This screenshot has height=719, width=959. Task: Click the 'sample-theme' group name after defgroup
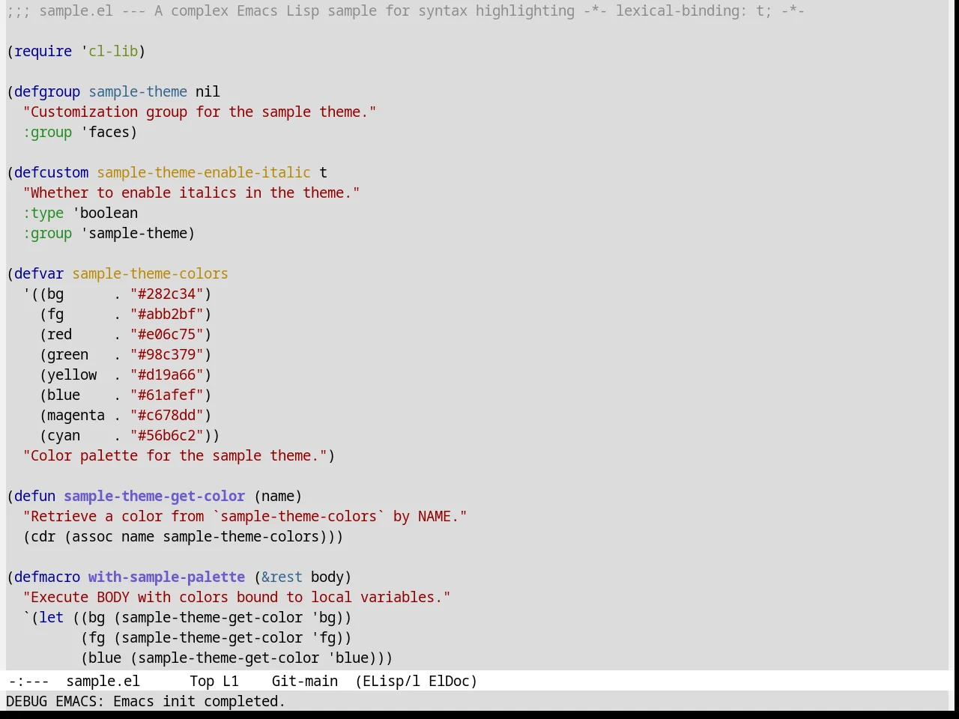tap(138, 91)
